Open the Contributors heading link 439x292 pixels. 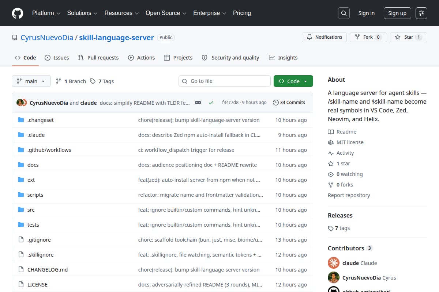click(x=350, y=248)
